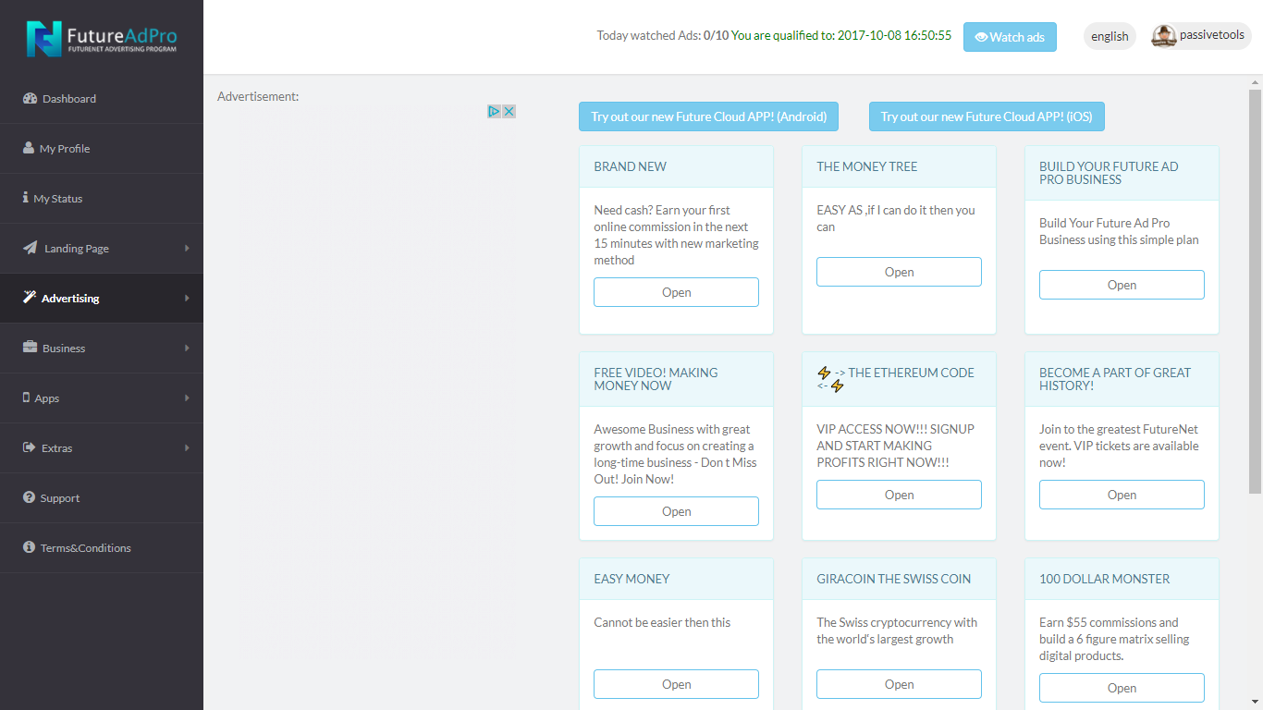The height and width of the screenshot is (710, 1263).
Task: Click the 'Advertisement:' label
Action: pos(258,96)
